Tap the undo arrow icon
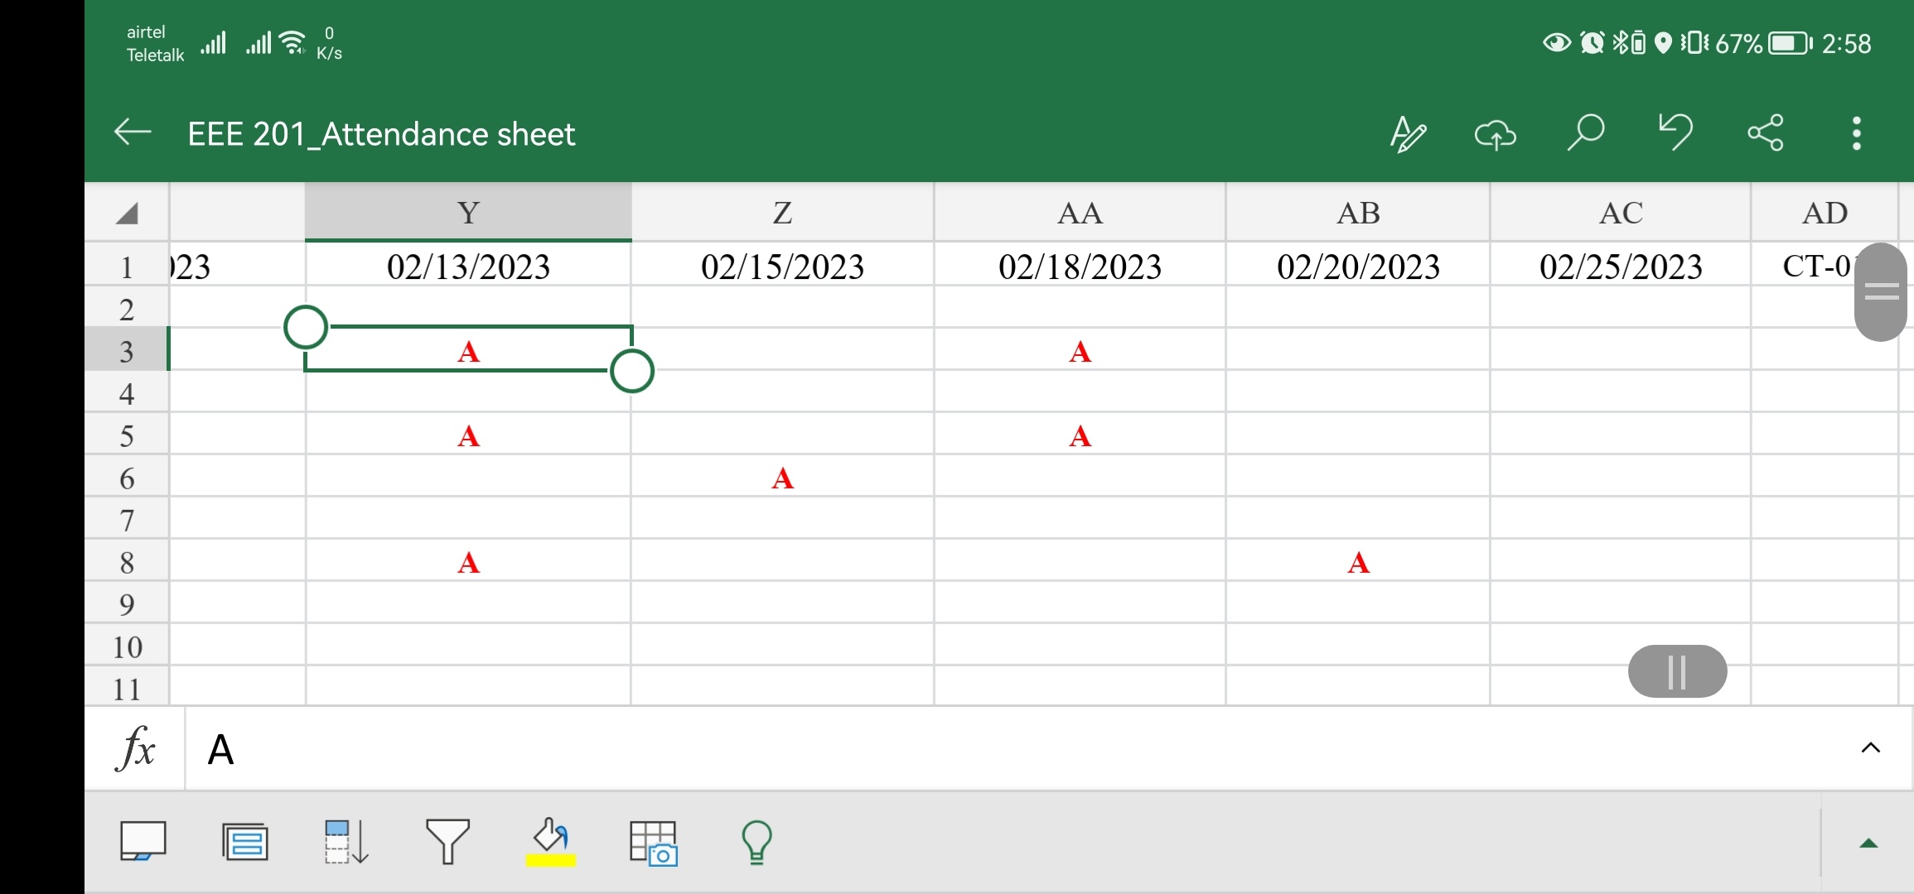The width and height of the screenshot is (1914, 894). click(1675, 132)
